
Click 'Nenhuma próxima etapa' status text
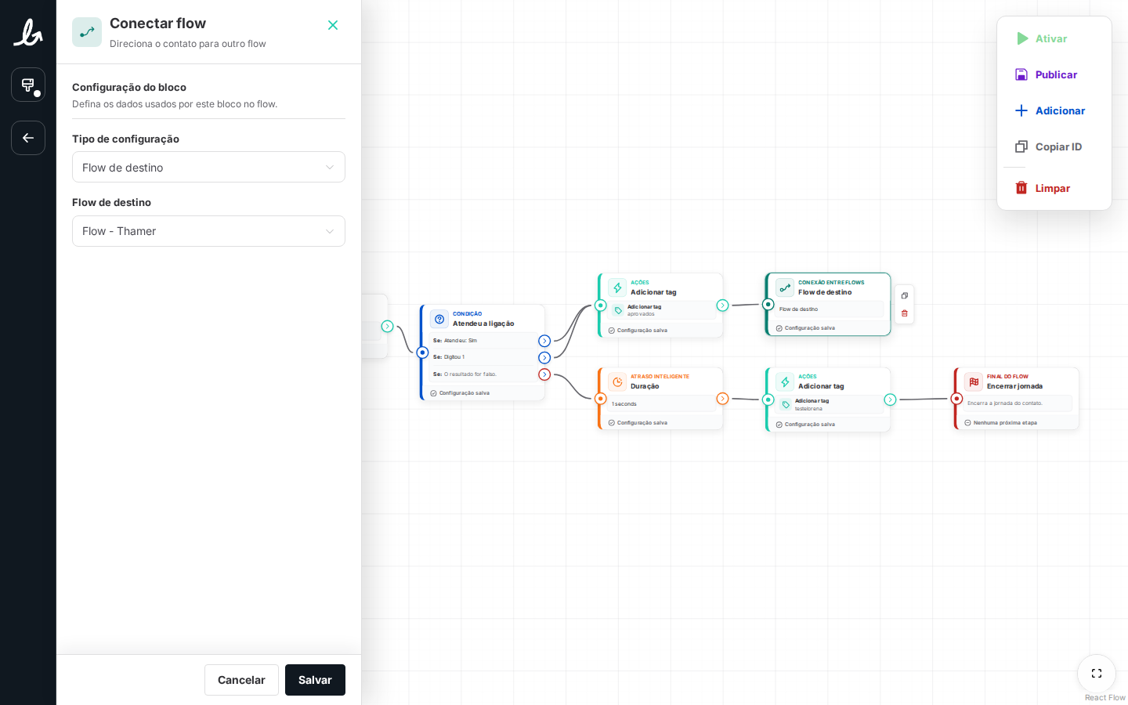point(1005,423)
